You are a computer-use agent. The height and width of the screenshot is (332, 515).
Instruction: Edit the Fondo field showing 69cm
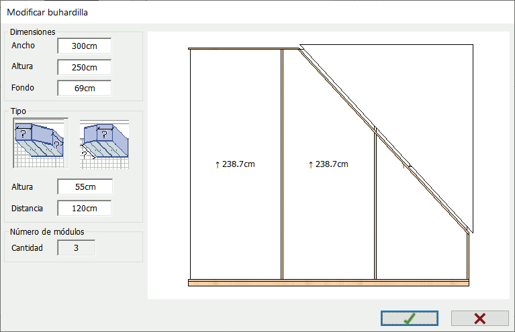85,89
